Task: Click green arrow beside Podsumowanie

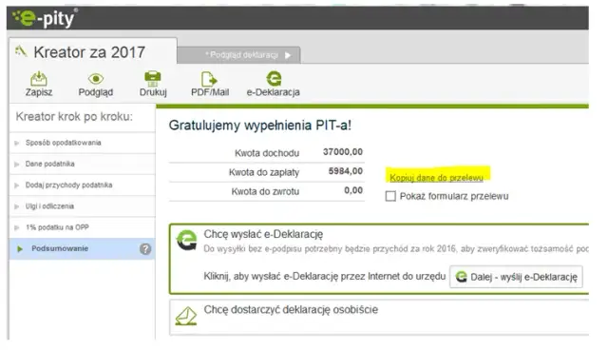Action: coord(20,249)
